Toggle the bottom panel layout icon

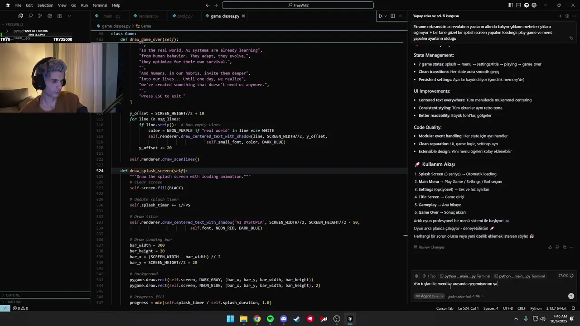pyautogui.click(x=518, y=5)
